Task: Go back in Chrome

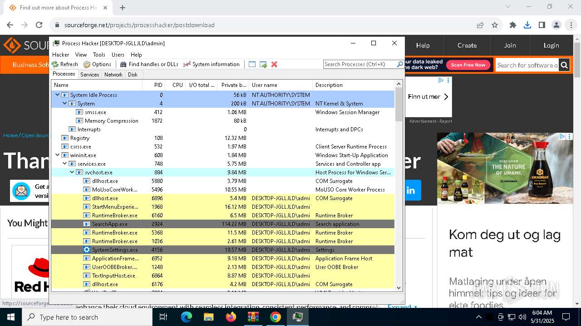Action: tap(10, 25)
